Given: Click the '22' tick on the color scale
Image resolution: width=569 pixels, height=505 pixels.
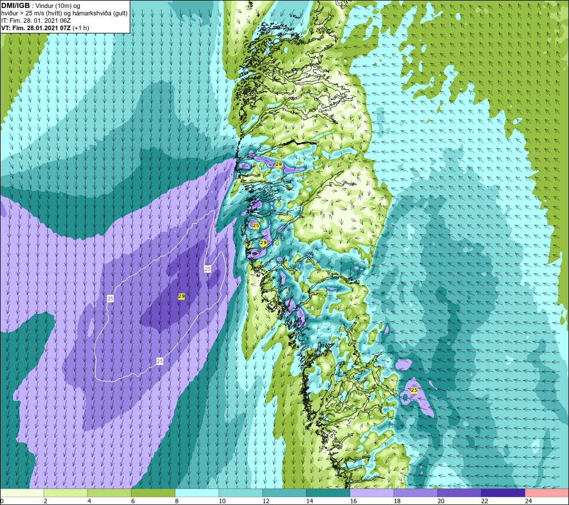Looking at the screenshot, I should click(x=484, y=501).
